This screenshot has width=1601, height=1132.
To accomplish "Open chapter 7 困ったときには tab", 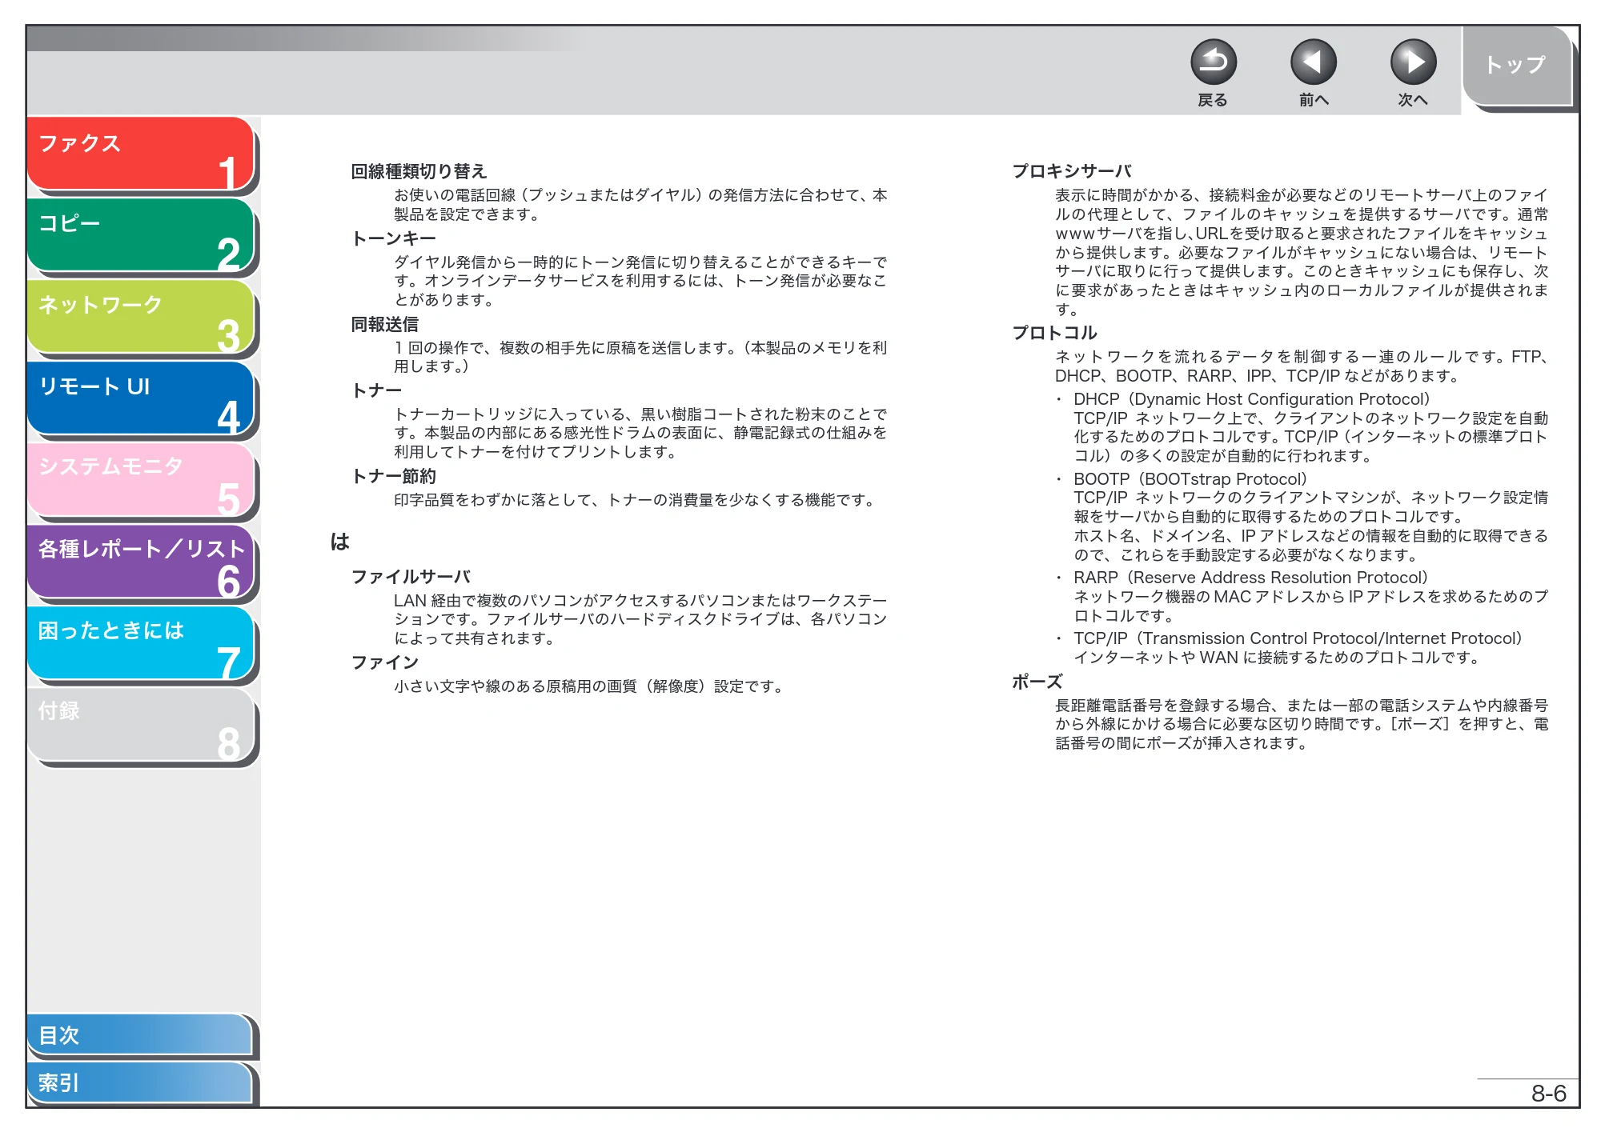I will click(x=140, y=643).
